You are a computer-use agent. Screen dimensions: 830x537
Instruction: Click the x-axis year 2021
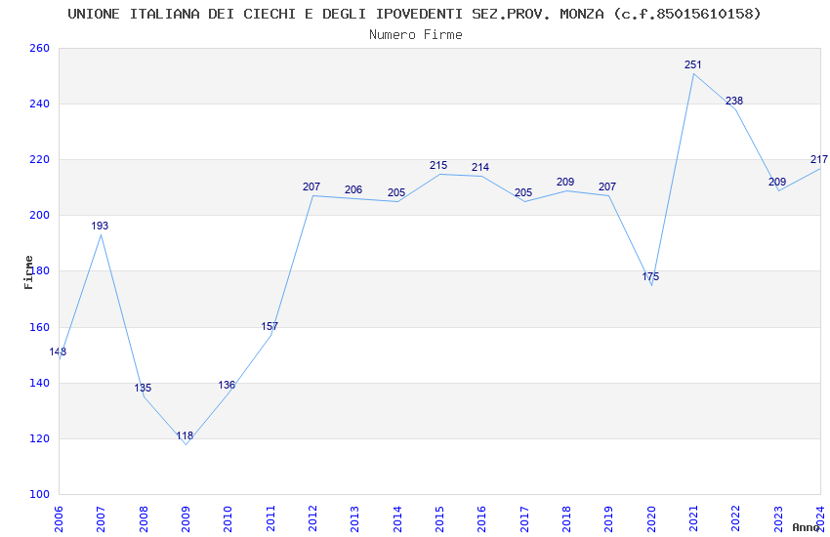coord(693,518)
